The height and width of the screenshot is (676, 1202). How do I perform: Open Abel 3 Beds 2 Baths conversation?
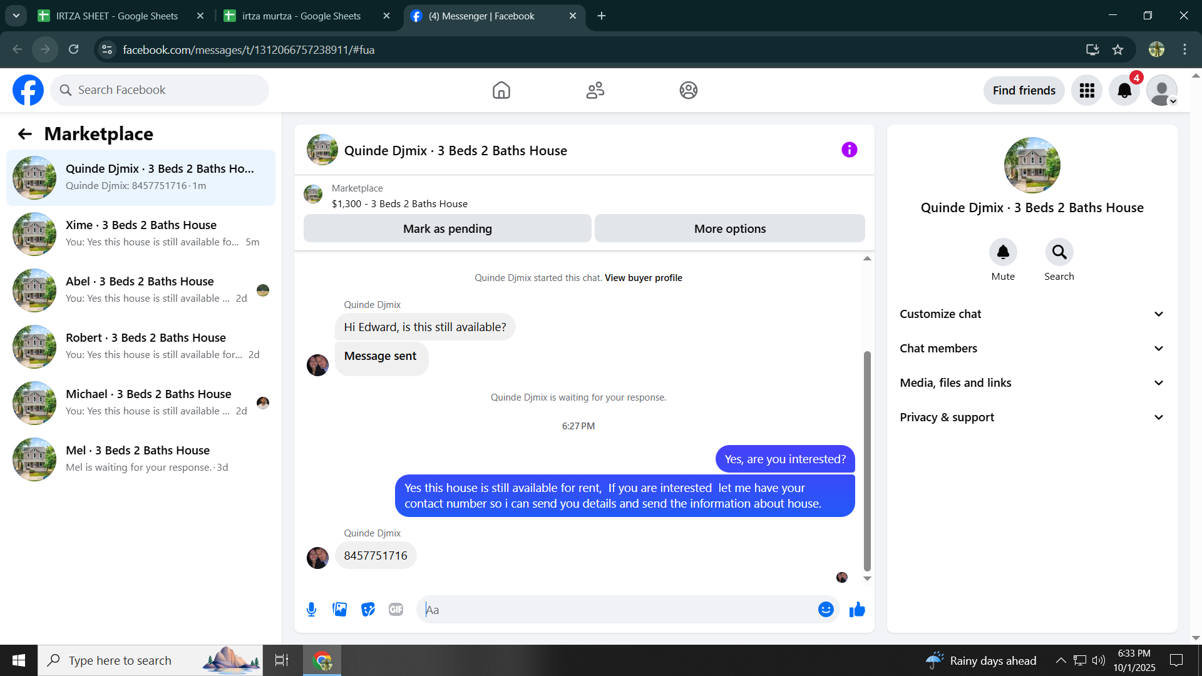[141, 290]
